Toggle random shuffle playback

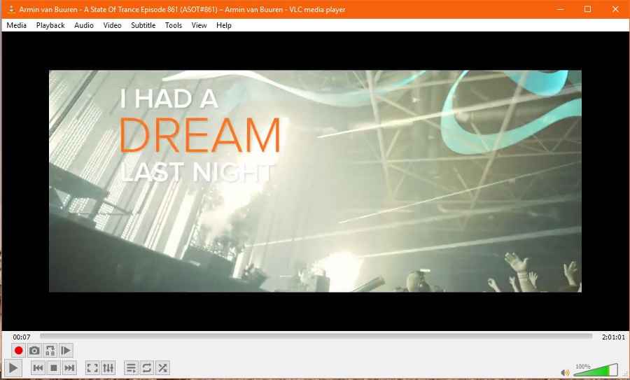162,367
